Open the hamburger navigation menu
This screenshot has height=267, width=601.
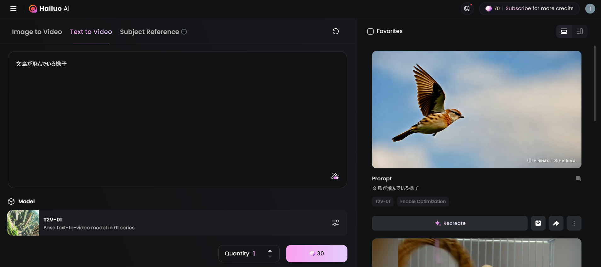coord(13,8)
